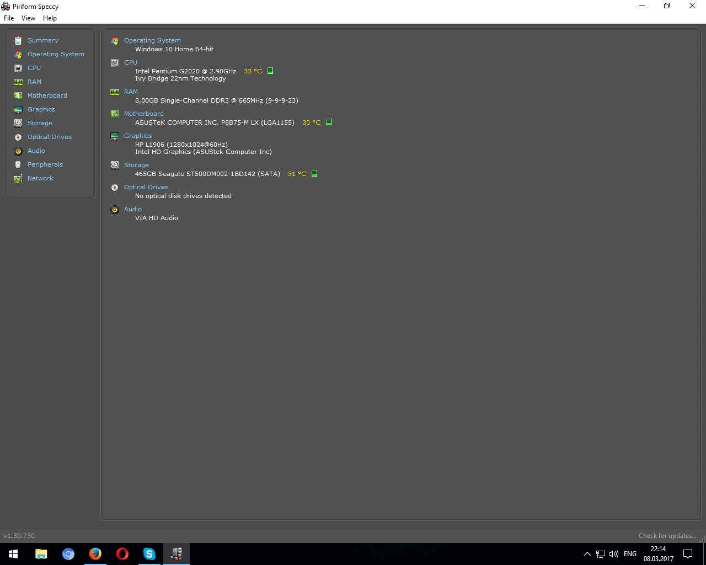Select Operating System in the sidebar
Viewport: 706px width, 565px height.
[x=56, y=54]
